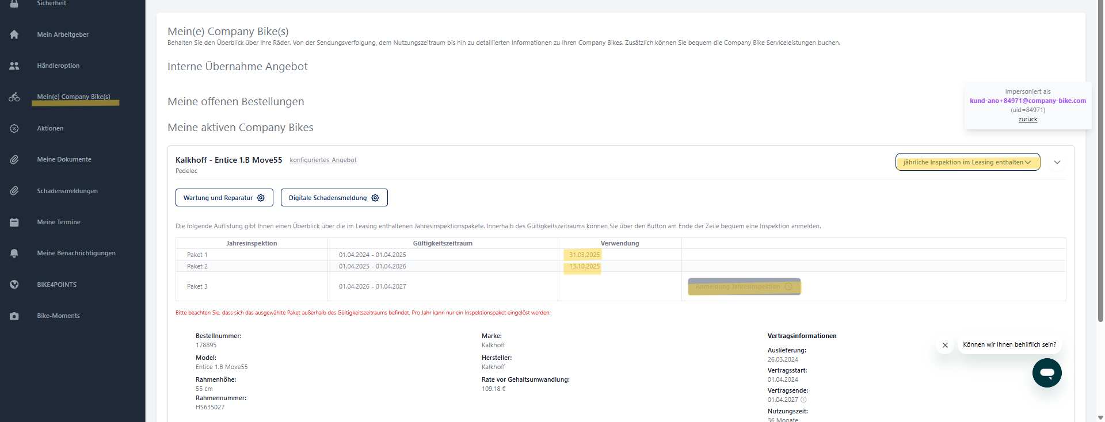Viewport: 1105px width, 422px height.
Task: Click the percent badge icon for Aktionen
Action: coord(14,128)
